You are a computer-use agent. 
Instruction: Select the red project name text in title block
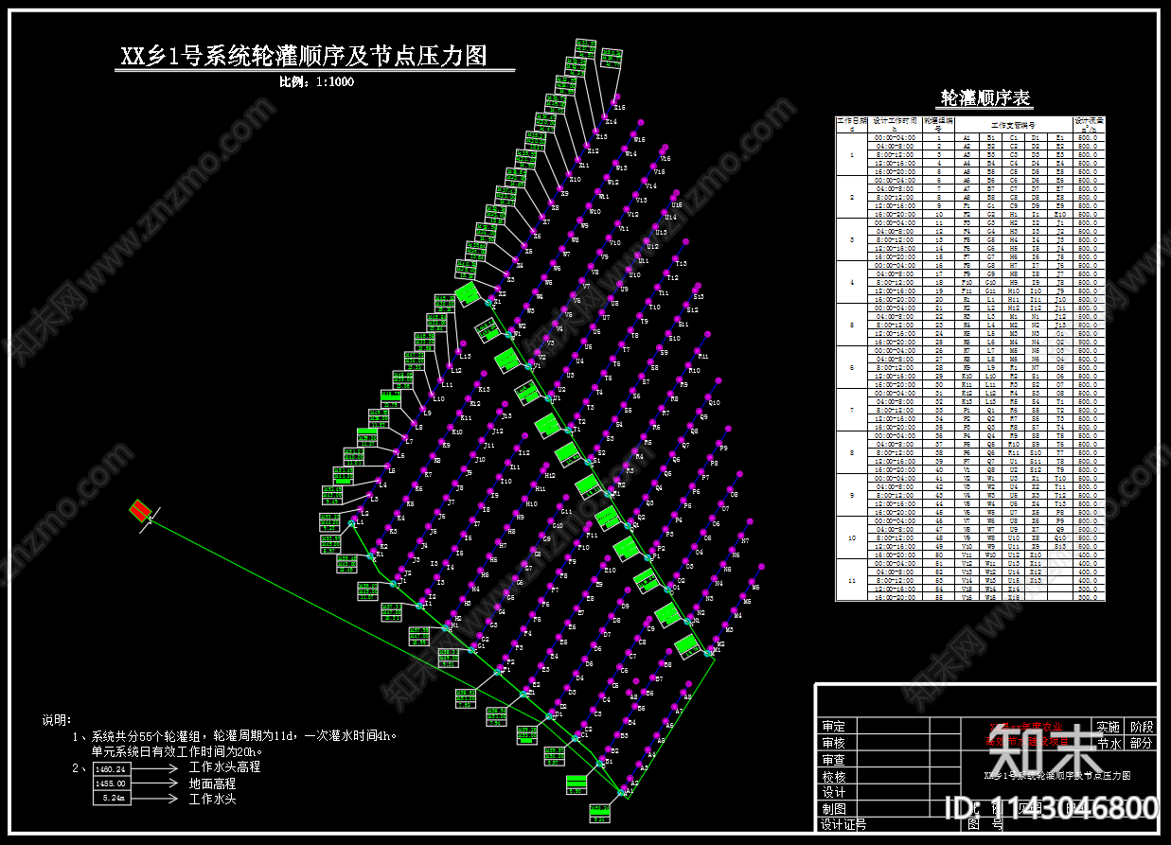[1026, 734]
